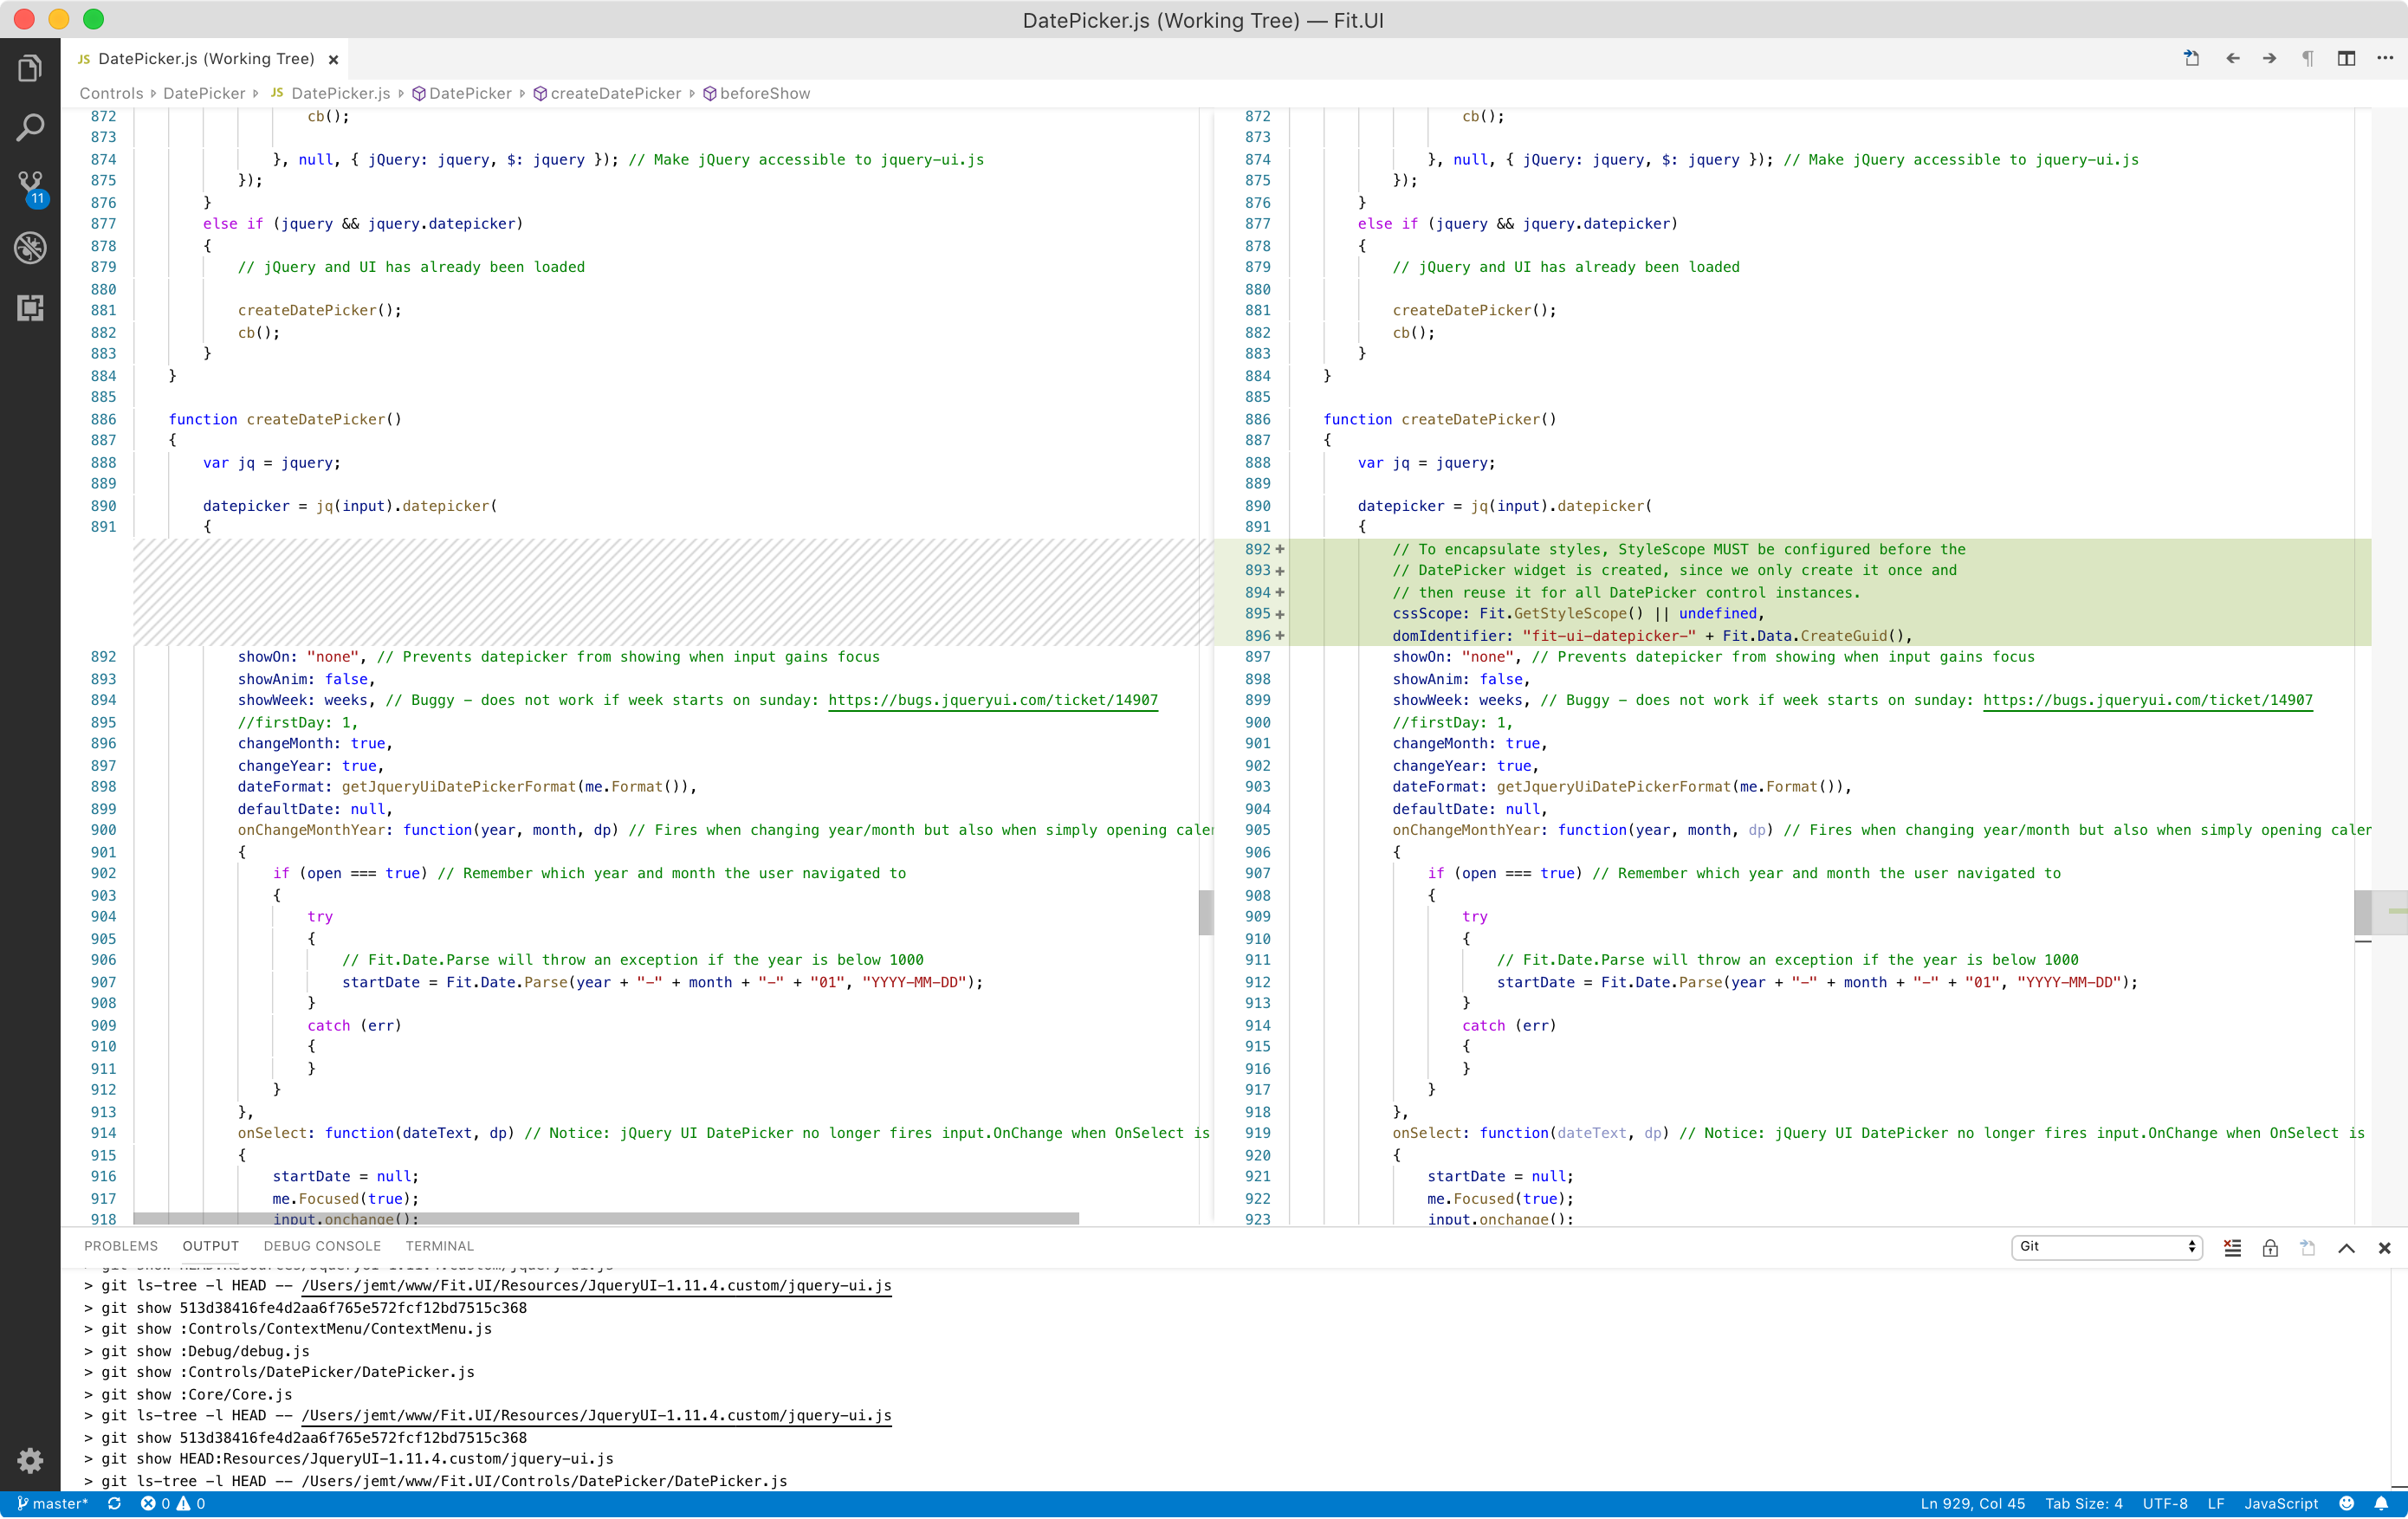The width and height of the screenshot is (2408, 1519).
Task: Open Source Control view with 11 badge
Action: point(30,186)
